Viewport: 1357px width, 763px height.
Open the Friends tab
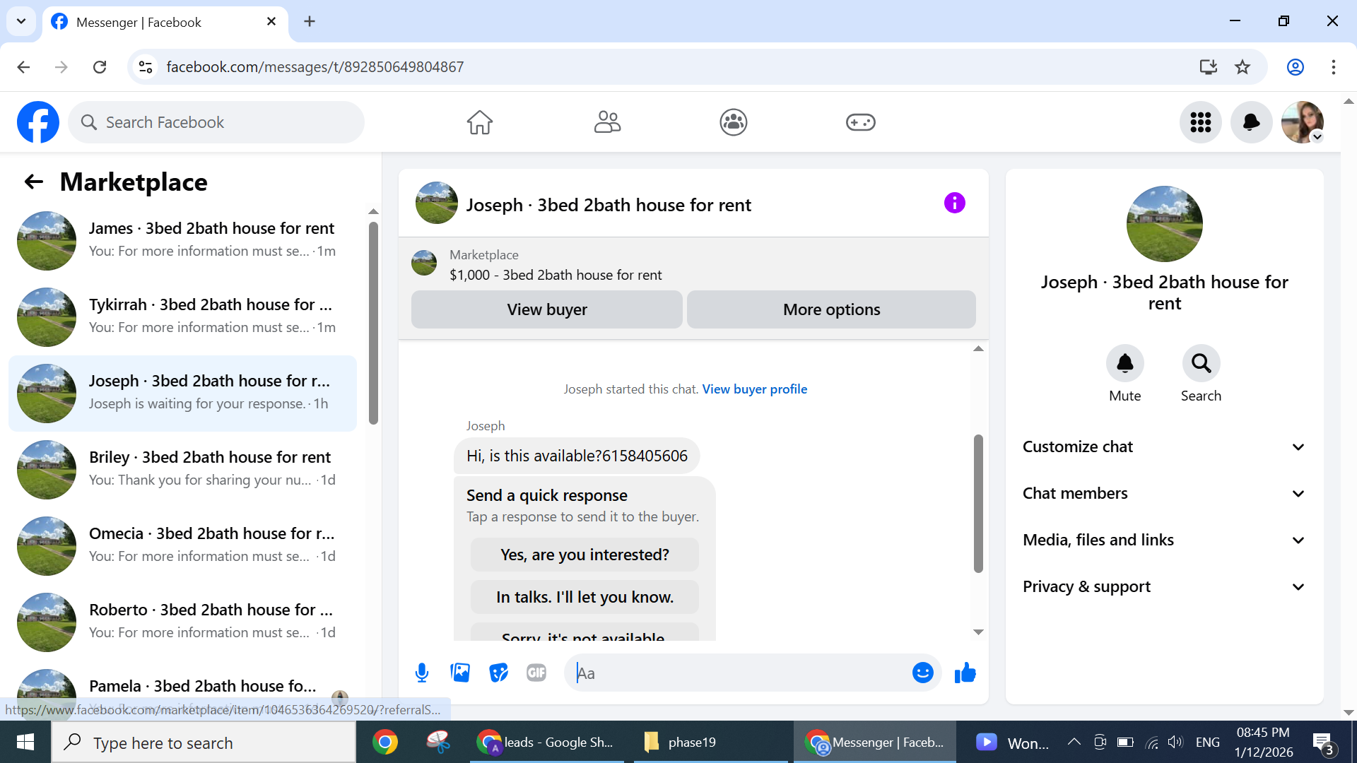pos(607,122)
